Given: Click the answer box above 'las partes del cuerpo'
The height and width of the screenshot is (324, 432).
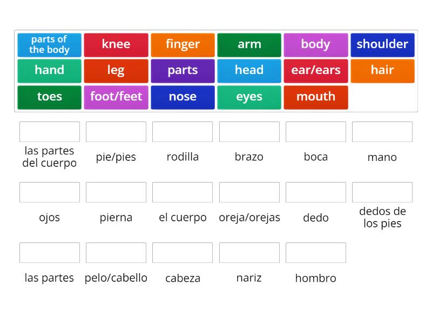Looking at the screenshot, I should 49,131.
